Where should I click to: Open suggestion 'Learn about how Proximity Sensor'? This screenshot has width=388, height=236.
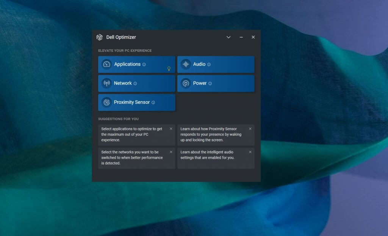216,135
